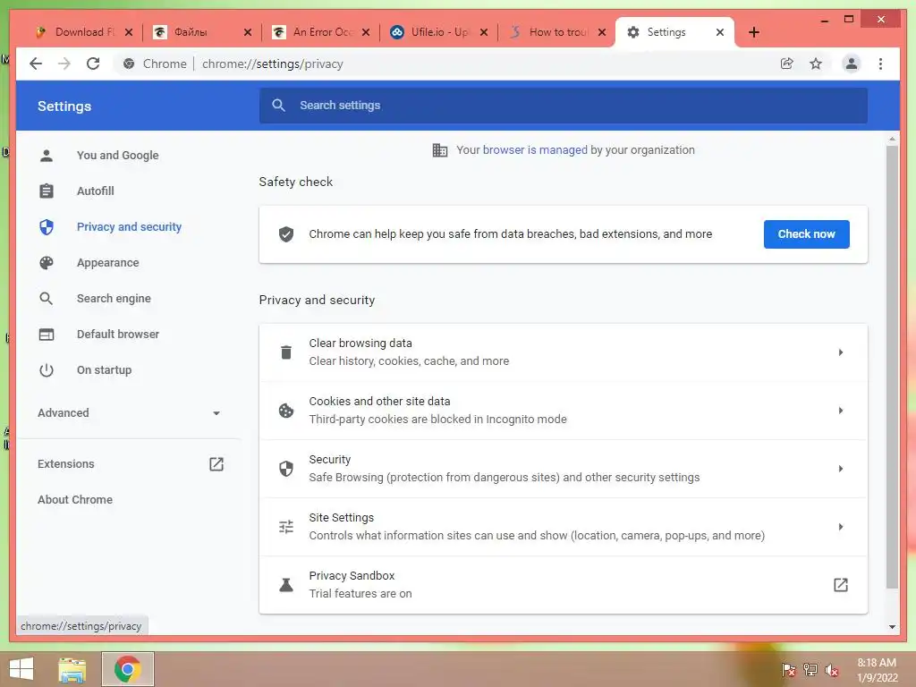Share this page via the share icon
This screenshot has width=916, height=687.
click(x=787, y=64)
